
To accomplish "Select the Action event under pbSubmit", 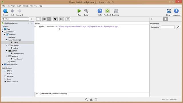I will (x=16, y=48).
